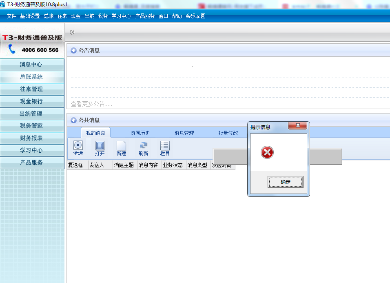The height and width of the screenshot is (283, 390).
Task: Confirm the dialog with 确定 button
Action: (285, 182)
